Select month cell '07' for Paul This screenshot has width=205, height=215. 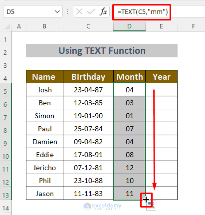[x=129, y=129]
